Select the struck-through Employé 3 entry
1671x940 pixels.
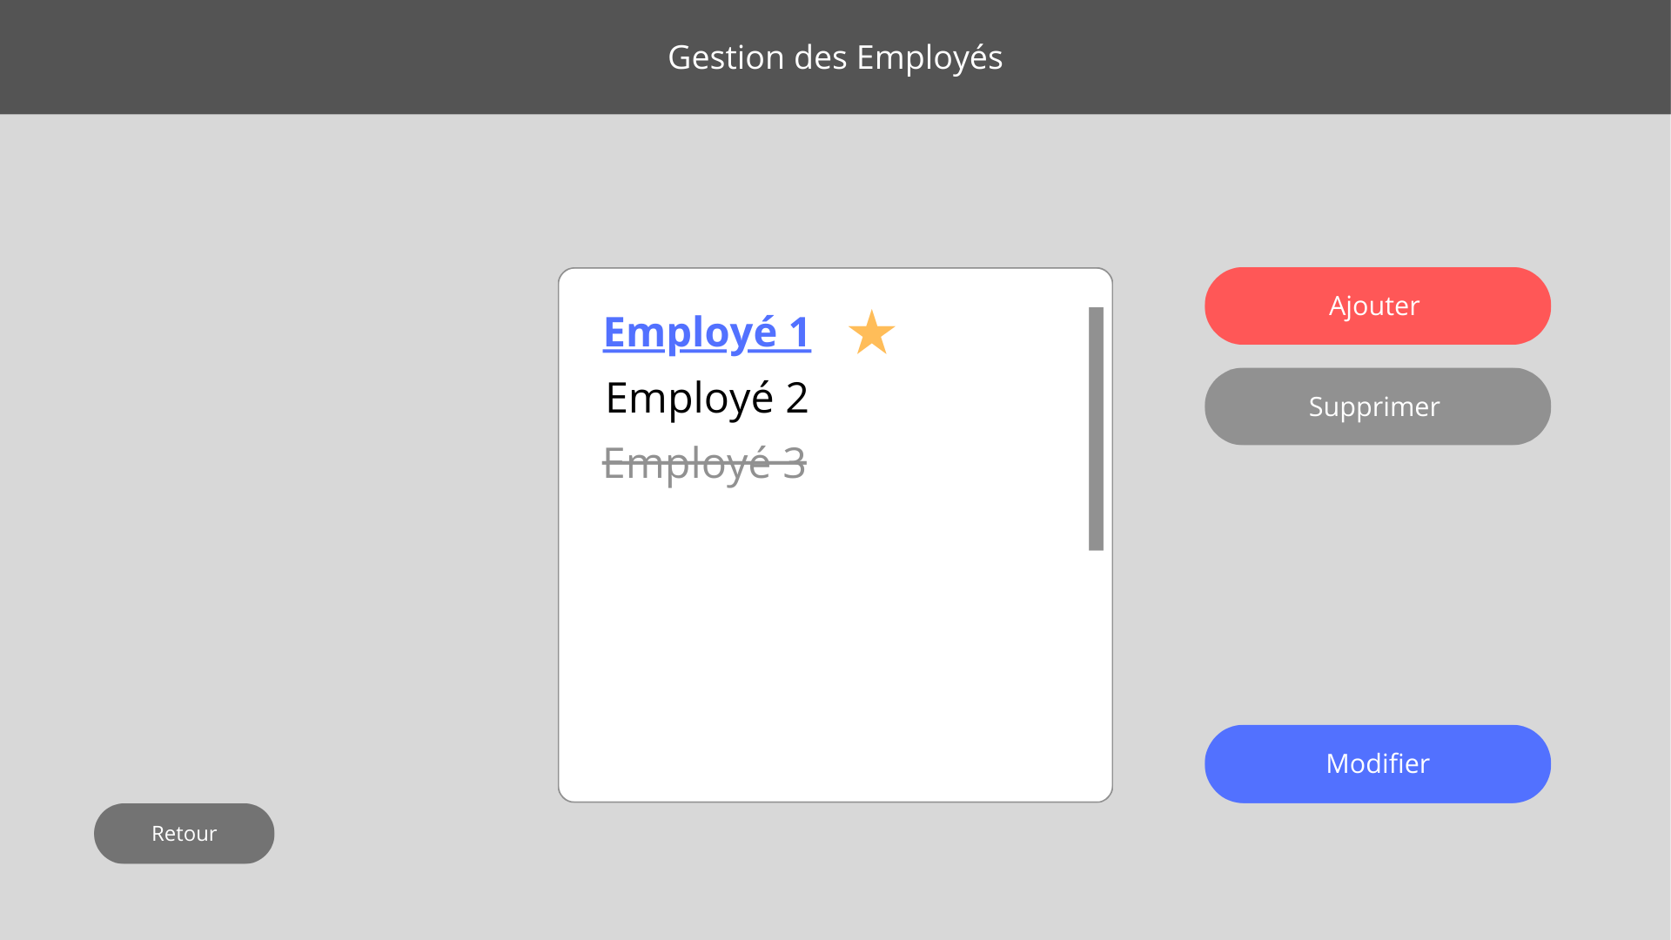tap(704, 463)
